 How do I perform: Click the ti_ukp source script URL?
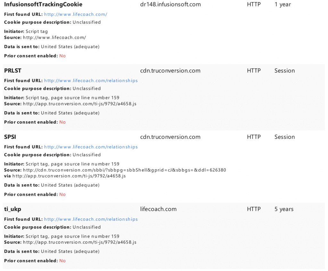coord(79,242)
